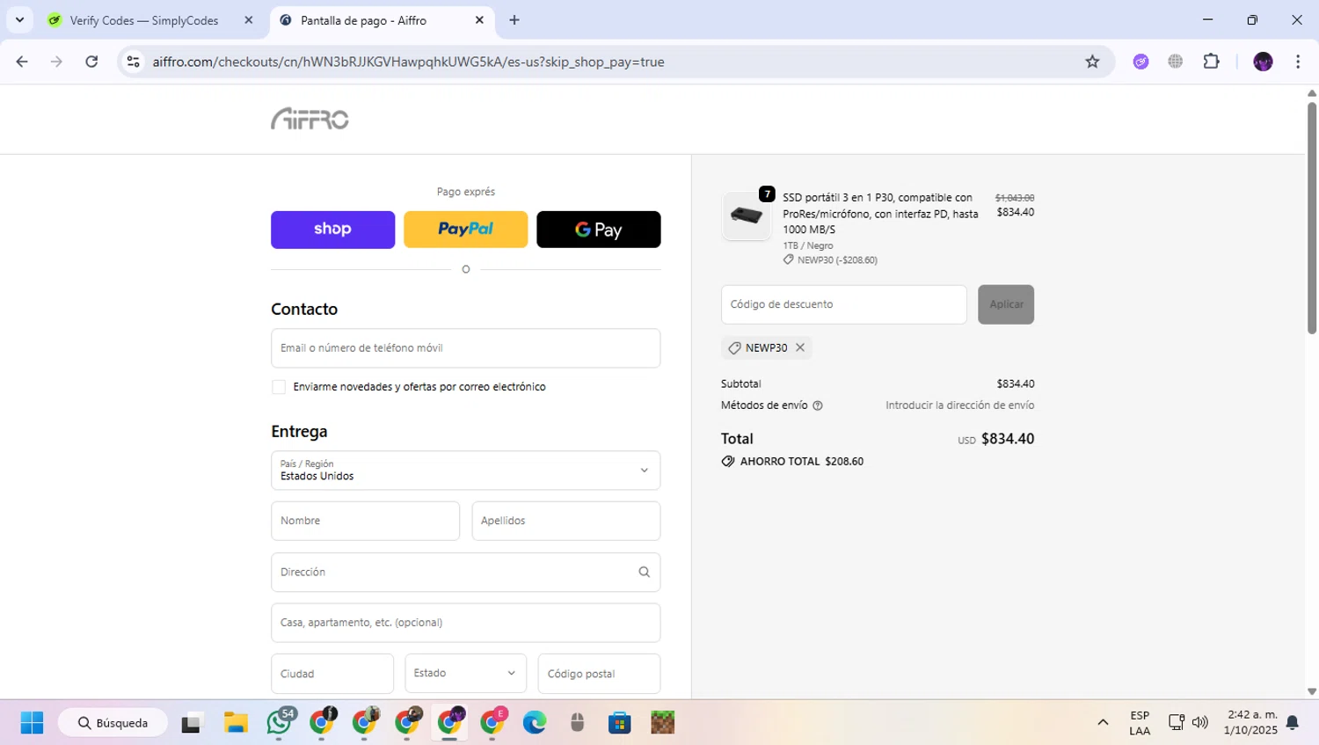This screenshot has width=1319, height=745.
Task: Click the shipping methods help icon
Action: 818,405
